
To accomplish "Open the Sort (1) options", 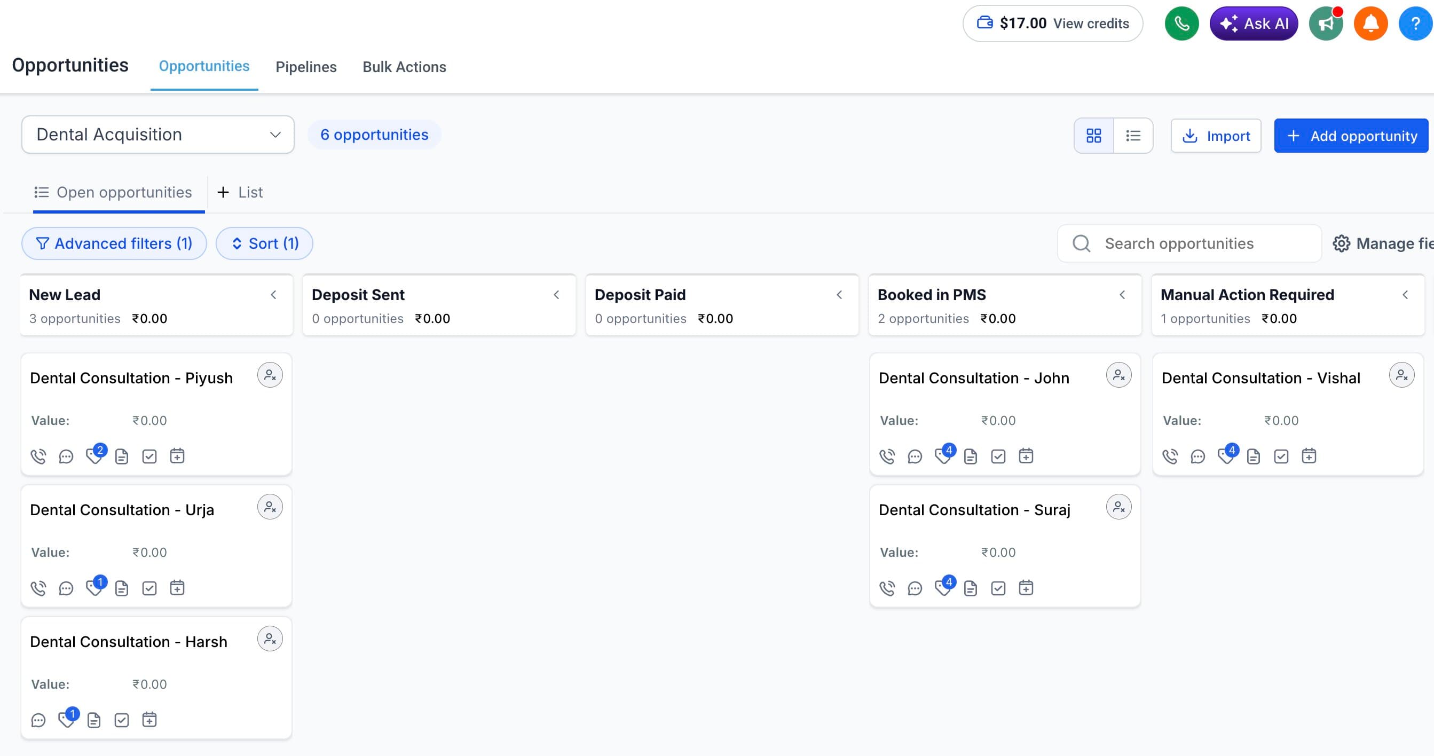I will 264,243.
